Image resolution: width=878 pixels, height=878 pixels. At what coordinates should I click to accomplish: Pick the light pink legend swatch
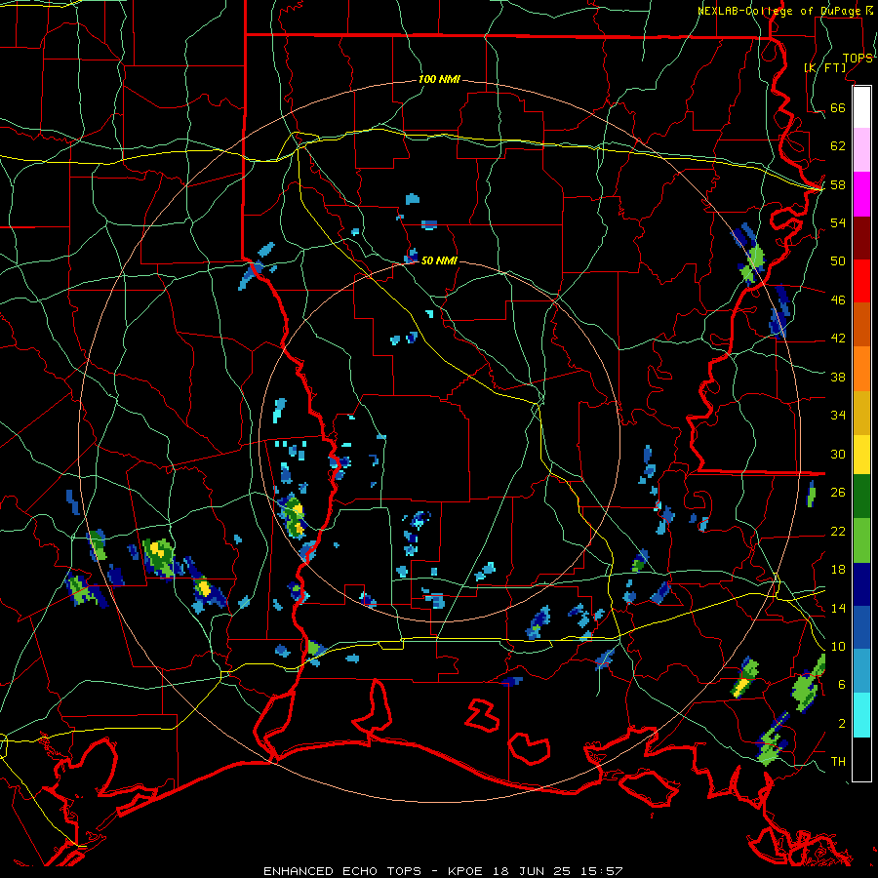[861, 149]
